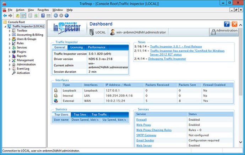245x155 pixels.
Task: Click the administrator user icon in header
Action: click(112, 32)
